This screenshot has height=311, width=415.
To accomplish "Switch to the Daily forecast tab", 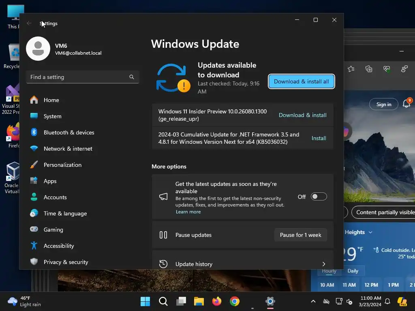I will click(x=353, y=271).
